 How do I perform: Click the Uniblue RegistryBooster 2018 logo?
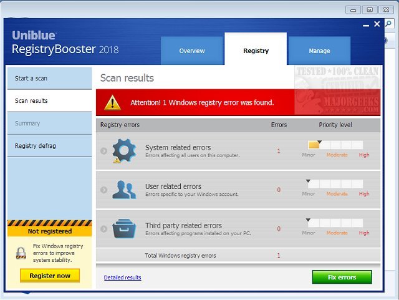click(65, 42)
